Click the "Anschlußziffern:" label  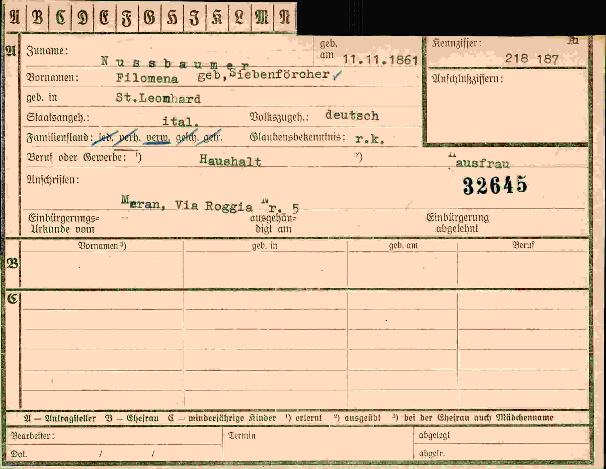(x=468, y=79)
